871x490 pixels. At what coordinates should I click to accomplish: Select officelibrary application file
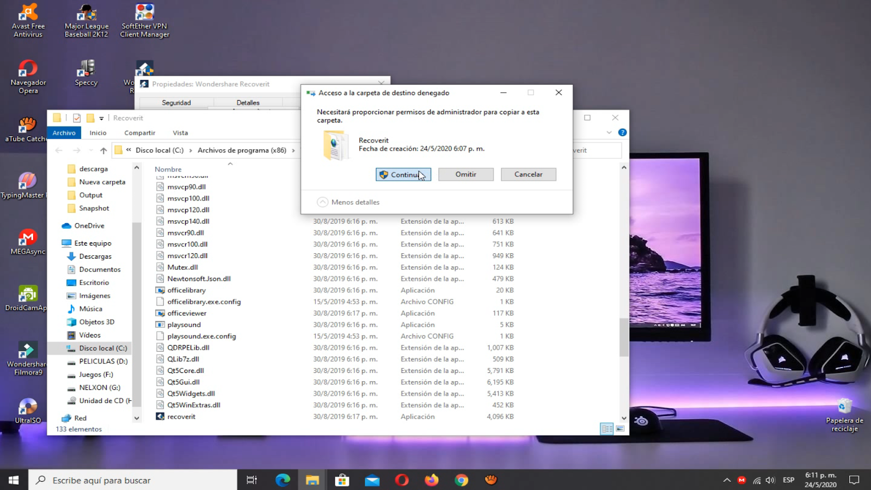[187, 290]
